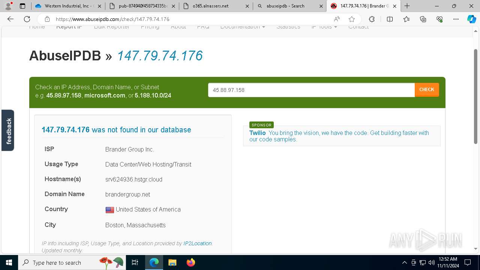Open the tab actions menu icon
The height and width of the screenshot is (270, 480).
[22, 6]
